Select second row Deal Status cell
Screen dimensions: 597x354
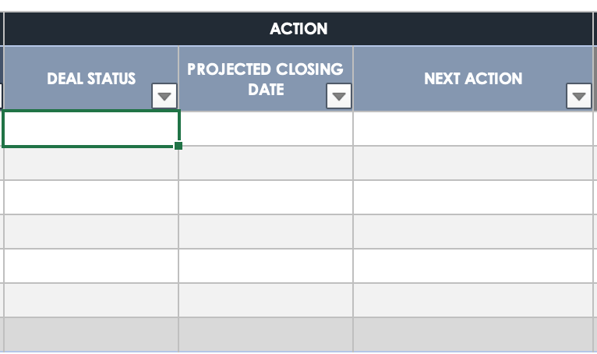(91, 163)
